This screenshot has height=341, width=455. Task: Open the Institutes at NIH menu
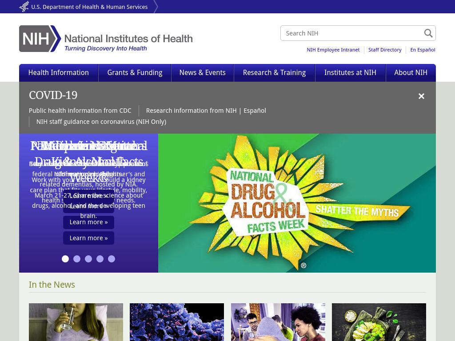click(x=350, y=72)
